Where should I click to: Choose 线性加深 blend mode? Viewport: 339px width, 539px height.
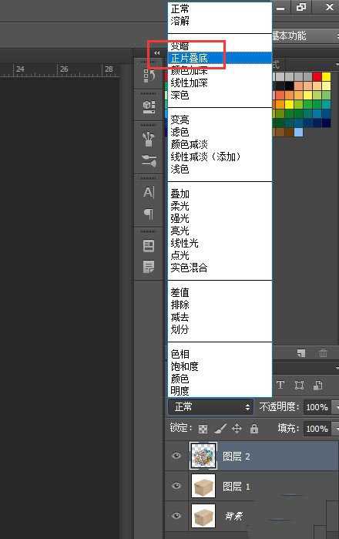pyautogui.click(x=220, y=83)
